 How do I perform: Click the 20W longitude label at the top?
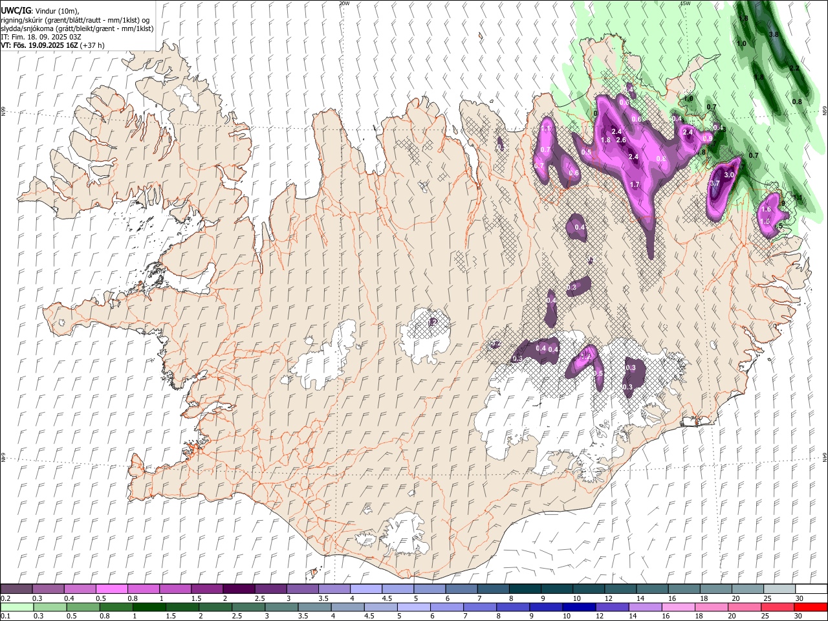pyautogui.click(x=344, y=3)
